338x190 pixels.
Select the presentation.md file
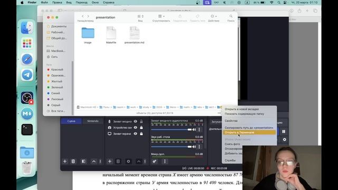134,35
